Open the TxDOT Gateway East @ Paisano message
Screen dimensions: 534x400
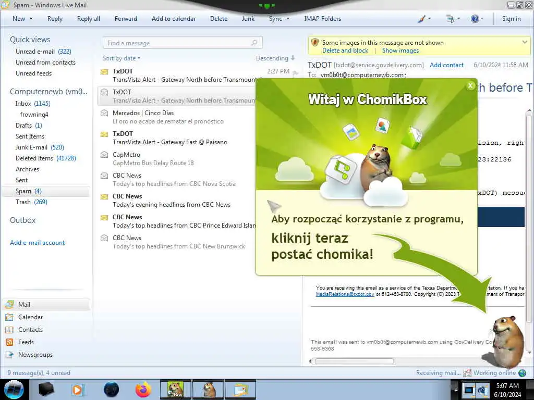coord(176,137)
